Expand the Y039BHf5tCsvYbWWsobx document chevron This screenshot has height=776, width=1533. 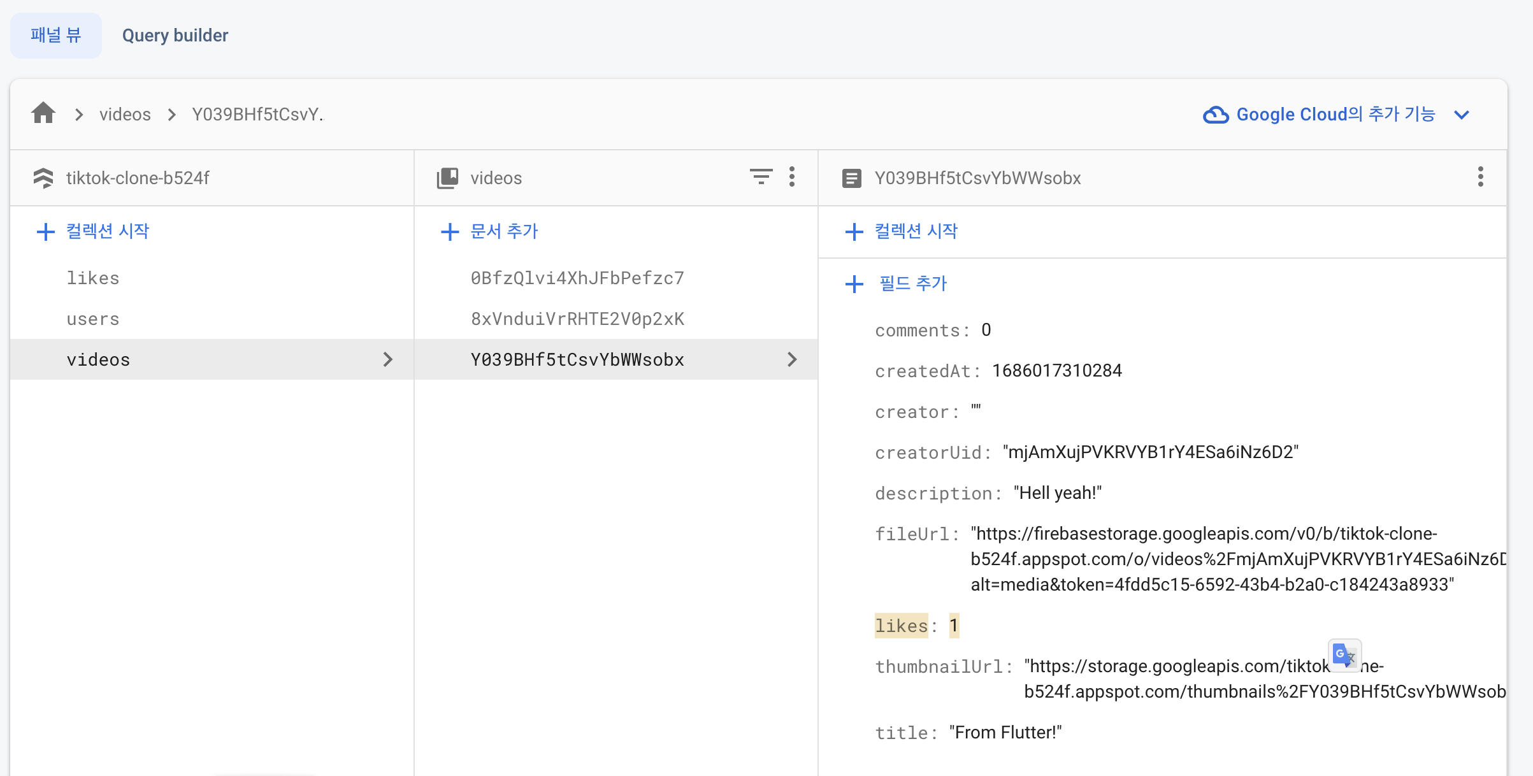pyautogui.click(x=792, y=359)
